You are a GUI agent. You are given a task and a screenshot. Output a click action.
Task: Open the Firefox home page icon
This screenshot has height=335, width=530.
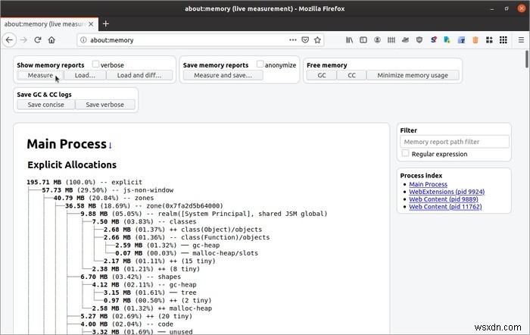pyautogui.click(x=51, y=40)
